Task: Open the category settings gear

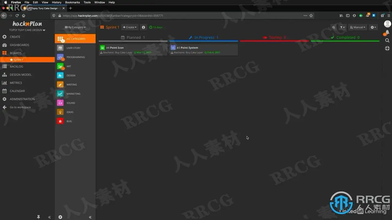Action: tap(60, 217)
